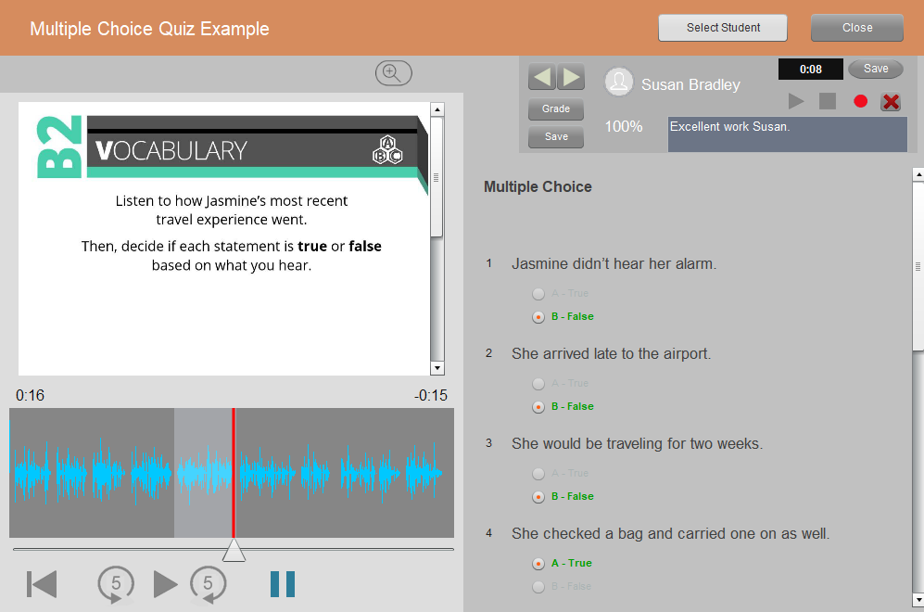Click the Save button beside the 0:08 timer
This screenshot has width=924, height=612.
click(875, 69)
